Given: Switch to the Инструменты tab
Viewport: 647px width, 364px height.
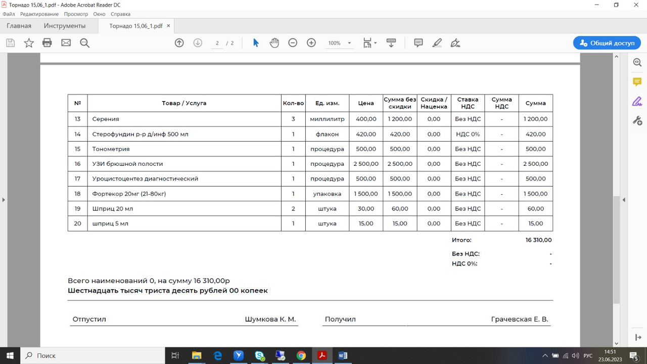Looking at the screenshot, I should 65,26.
